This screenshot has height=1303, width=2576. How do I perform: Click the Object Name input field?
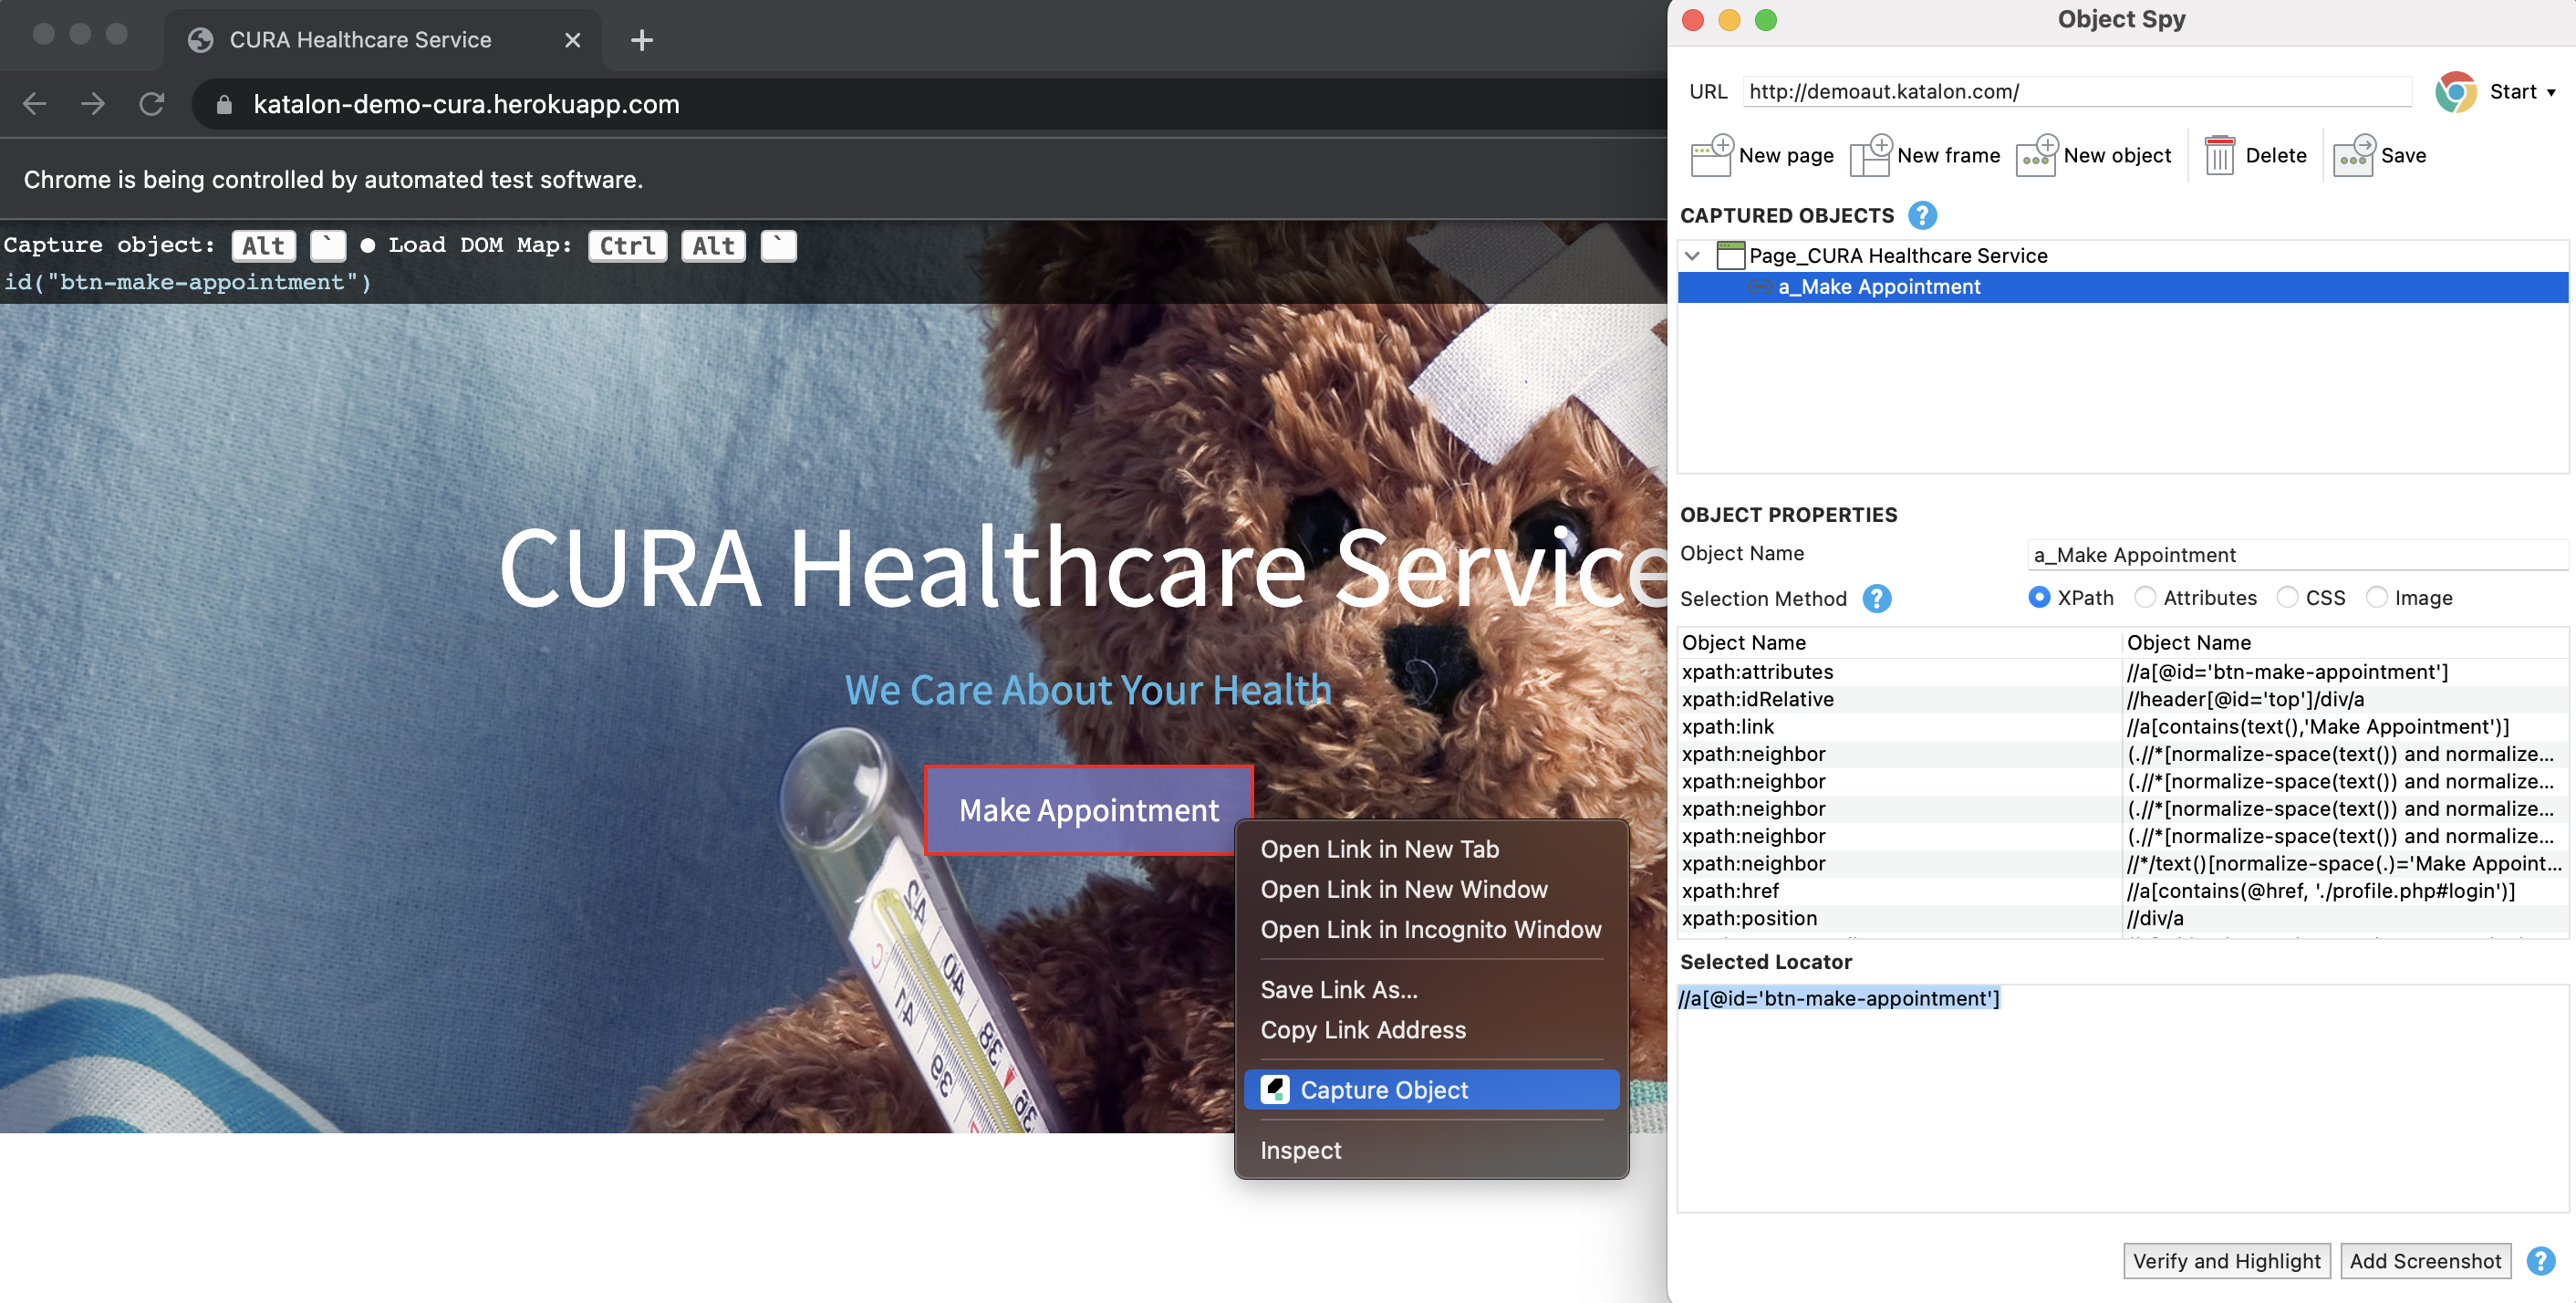click(x=2297, y=554)
